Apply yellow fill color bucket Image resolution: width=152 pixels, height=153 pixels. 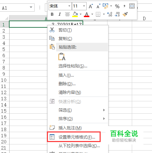tap(75, 14)
